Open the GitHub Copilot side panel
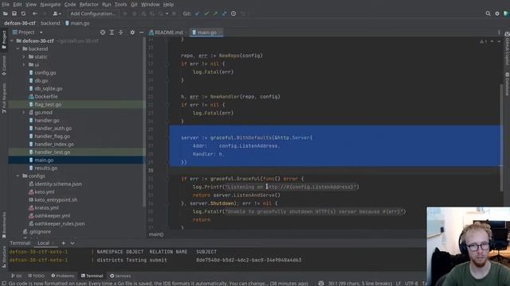Image resolution: width=510 pixels, height=286 pixels. [x=507, y=48]
